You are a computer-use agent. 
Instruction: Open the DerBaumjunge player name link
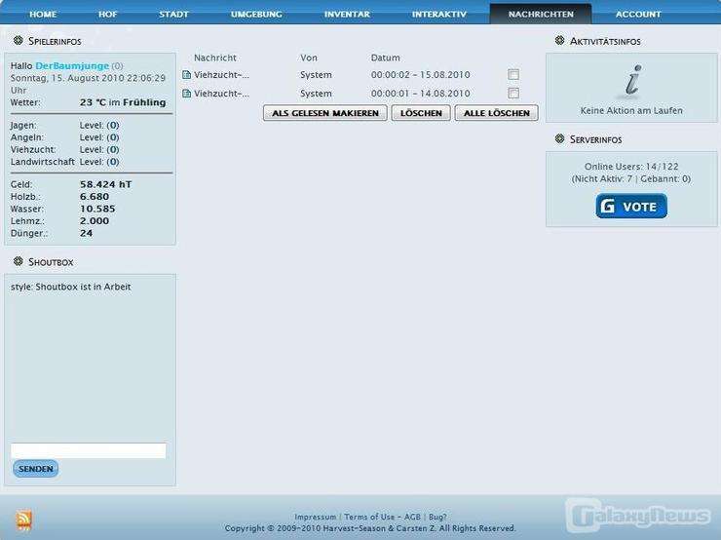(x=72, y=65)
